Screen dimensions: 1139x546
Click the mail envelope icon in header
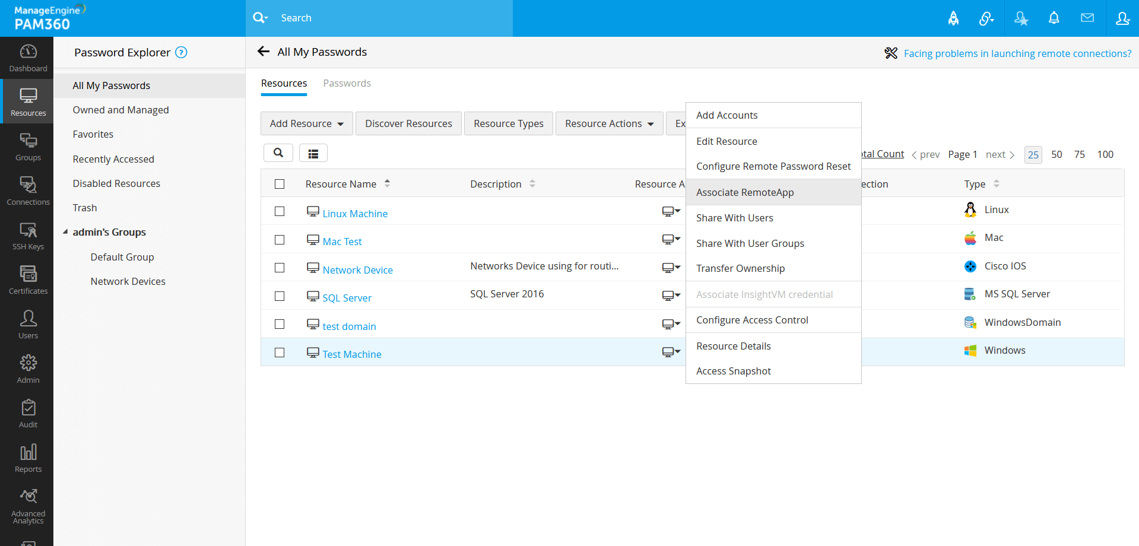[1087, 18]
